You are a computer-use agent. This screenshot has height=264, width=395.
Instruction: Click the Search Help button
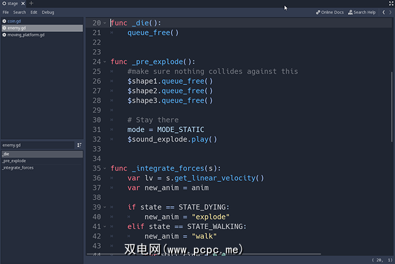[x=361, y=12]
